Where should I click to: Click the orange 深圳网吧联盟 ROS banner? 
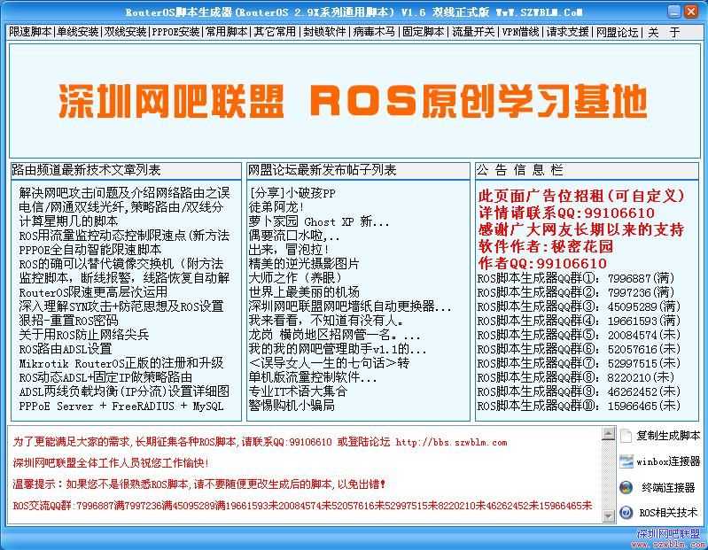coord(353,101)
